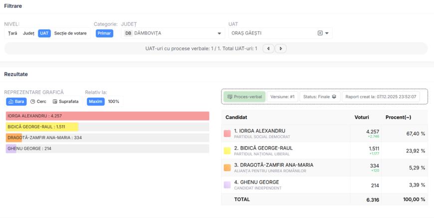Click the Bara bar chart view

coord(16,101)
